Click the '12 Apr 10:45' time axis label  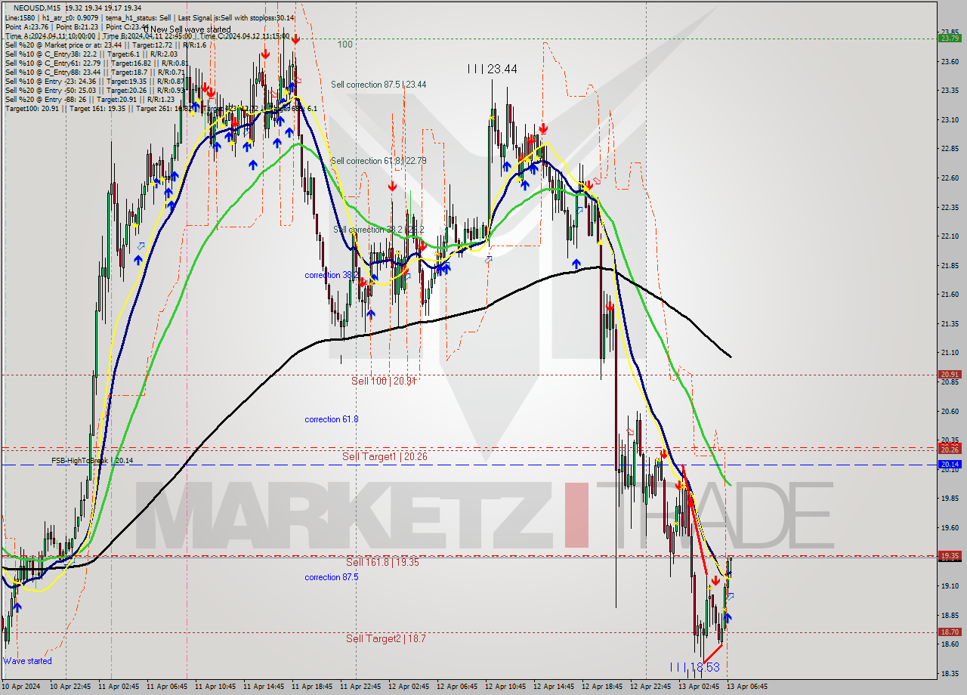506,687
